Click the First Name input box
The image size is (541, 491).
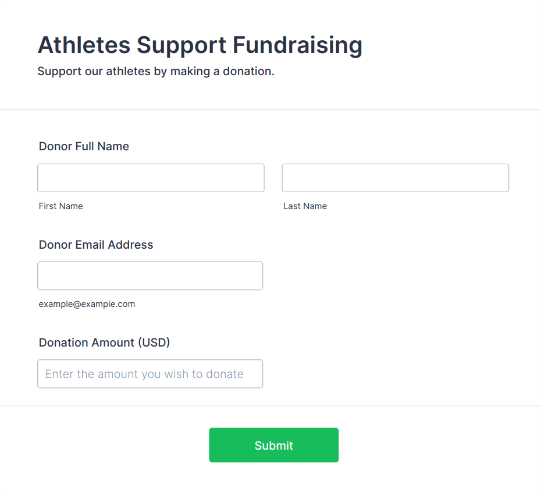coord(151,178)
